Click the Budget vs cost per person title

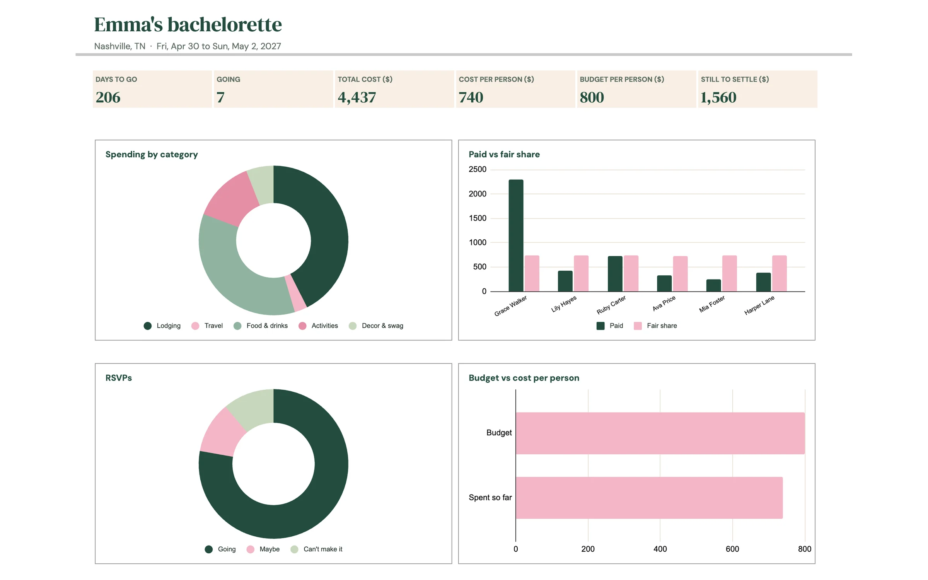point(524,378)
